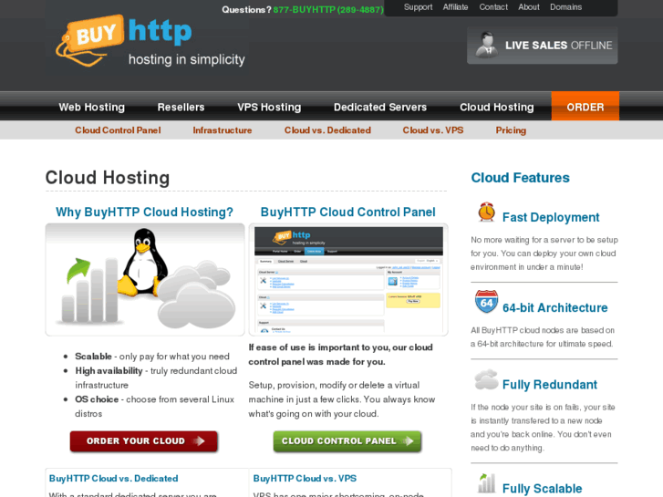Open the Contact link in top bar

pos(493,7)
